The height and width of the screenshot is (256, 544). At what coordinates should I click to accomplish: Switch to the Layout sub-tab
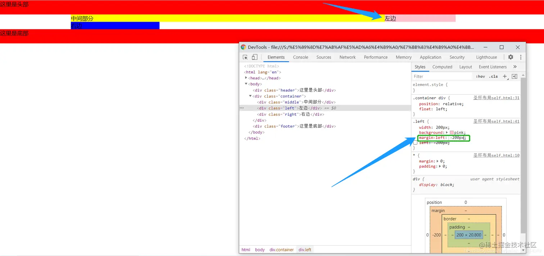click(466, 67)
